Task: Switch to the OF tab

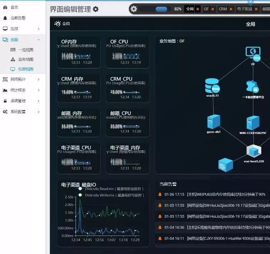Action: pyautogui.click(x=206, y=9)
